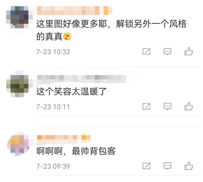Screen dimensions: 203x182
Task: Reply to the 7-23 09:39 comment
Action: [167, 166]
